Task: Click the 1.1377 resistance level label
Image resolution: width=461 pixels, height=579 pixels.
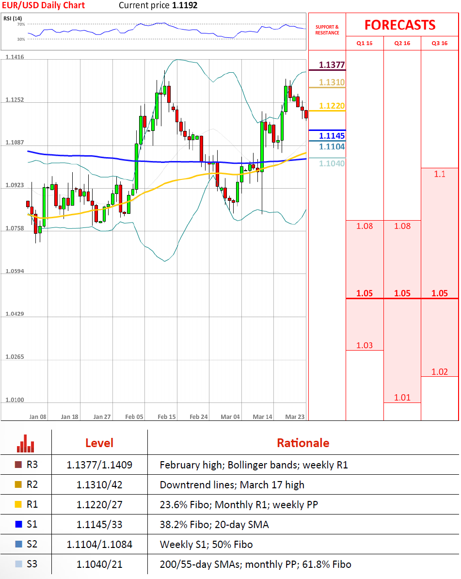Action: pyautogui.click(x=332, y=64)
